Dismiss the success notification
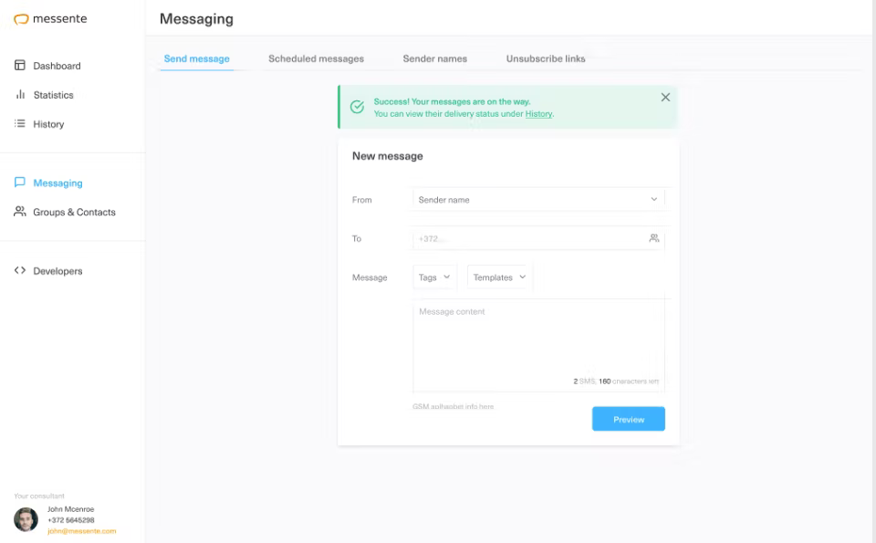This screenshot has width=876, height=543. pos(665,97)
